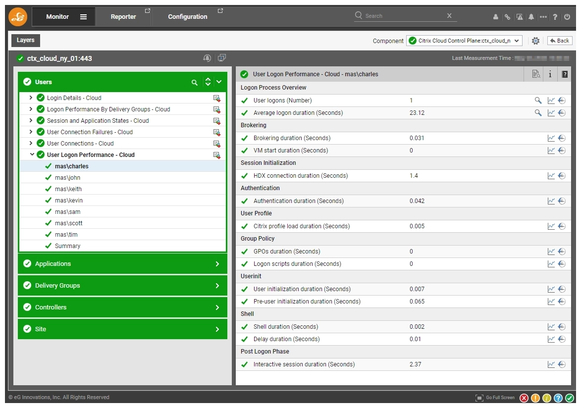Click the report icon in the test header
The width and height of the screenshot is (581, 408).
(x=536, y=74)
